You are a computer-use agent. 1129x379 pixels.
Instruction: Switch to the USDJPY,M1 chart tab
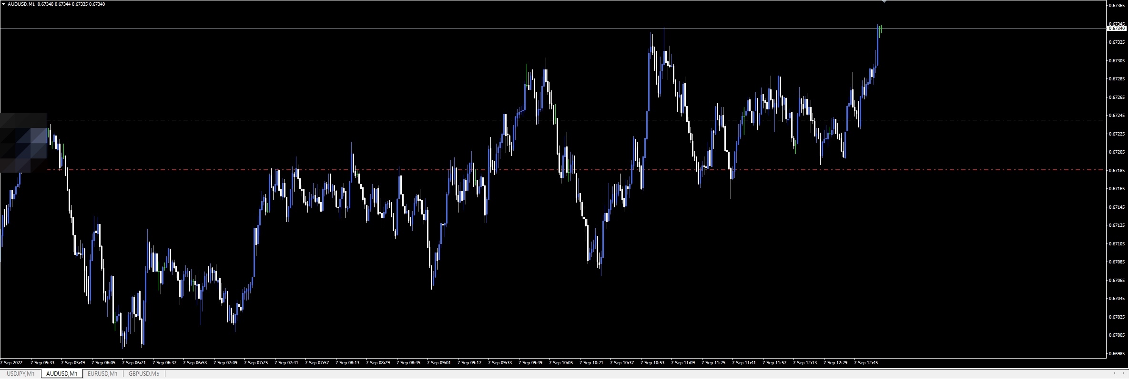tap(20, 374)
